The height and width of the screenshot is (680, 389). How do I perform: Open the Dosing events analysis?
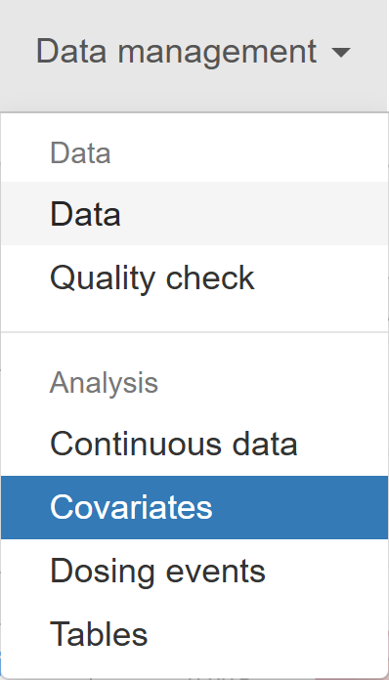coord(194,572)
